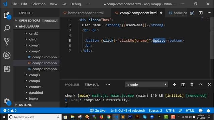Open the Debug menu

[x=76, y=4]
